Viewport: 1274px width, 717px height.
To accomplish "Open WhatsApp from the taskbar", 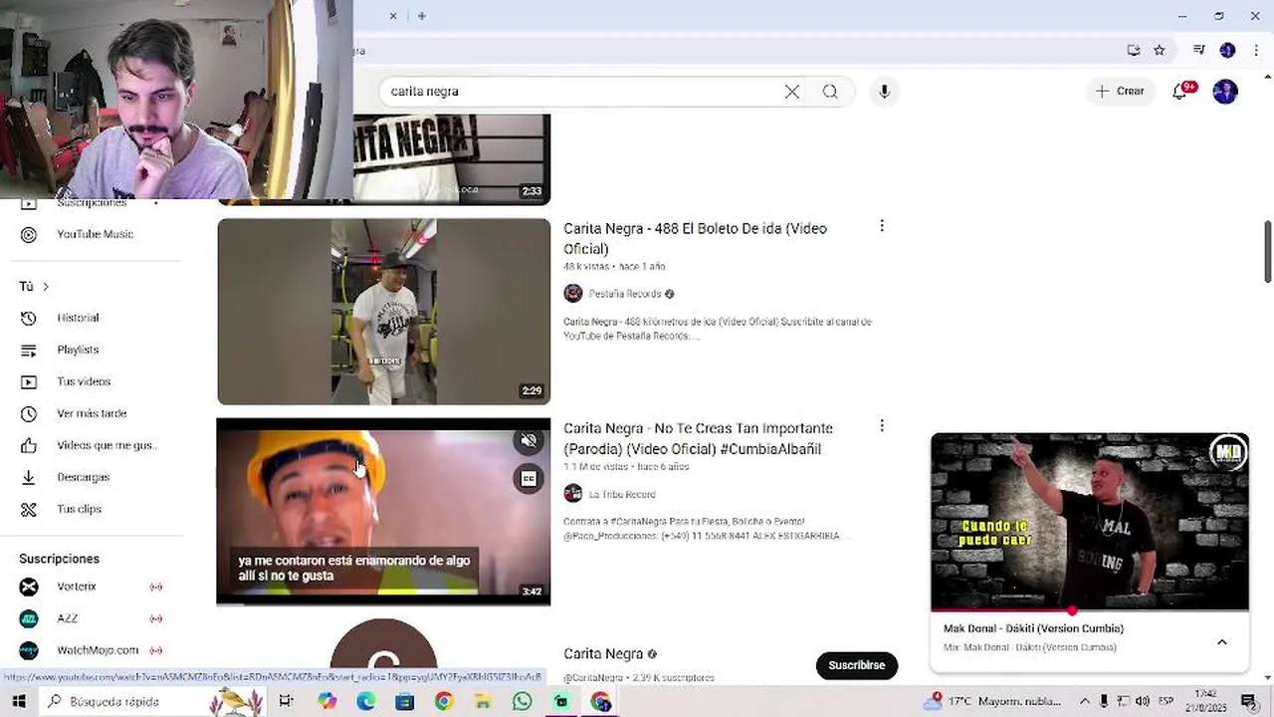I will click(x=523, y=701).
